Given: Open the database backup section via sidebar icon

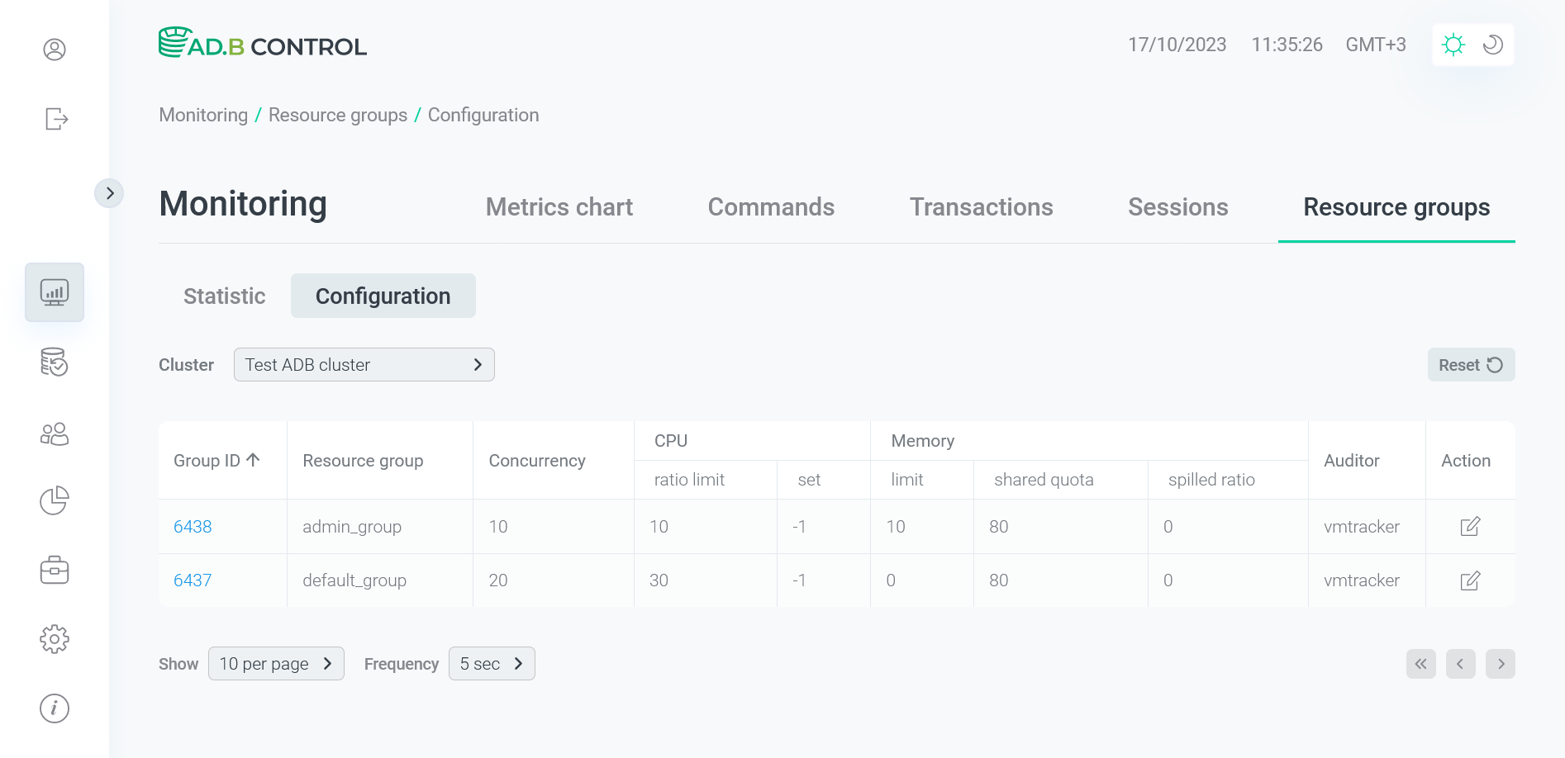Looking at the screenshot, I should coord(54,362).
